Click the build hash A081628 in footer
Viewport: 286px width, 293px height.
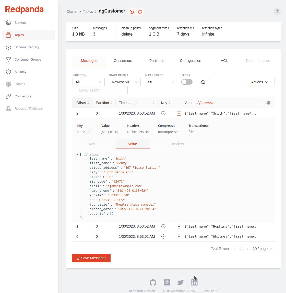tap(211, 291)
